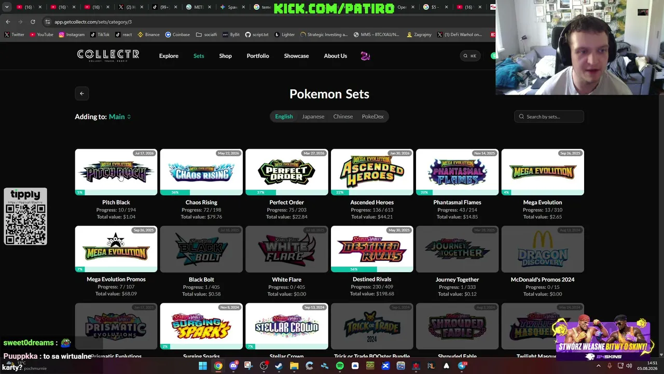The image size is (664, 374).
Task: Open the Showcase page
Action: [x=296, y=56]
